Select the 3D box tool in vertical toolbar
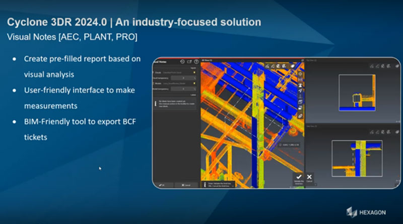 pos(300,102)
